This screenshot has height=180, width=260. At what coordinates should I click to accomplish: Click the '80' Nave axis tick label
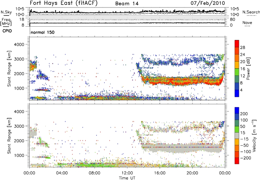(x=232, y=19)
